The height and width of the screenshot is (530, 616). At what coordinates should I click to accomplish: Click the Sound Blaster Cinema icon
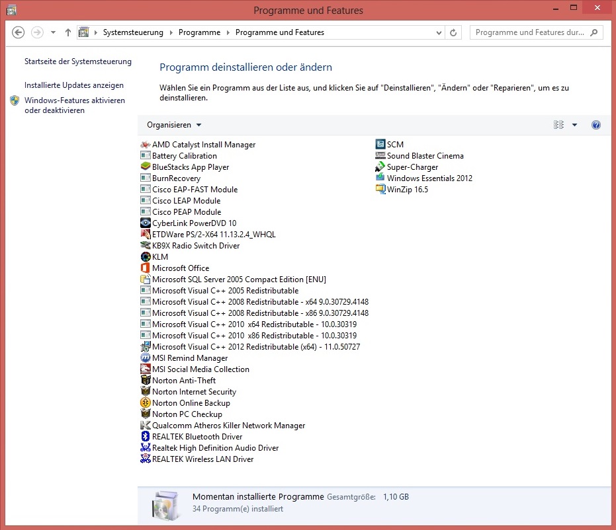(380, 156)
